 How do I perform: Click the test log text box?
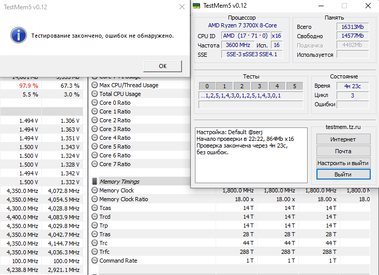pos(251,155)
